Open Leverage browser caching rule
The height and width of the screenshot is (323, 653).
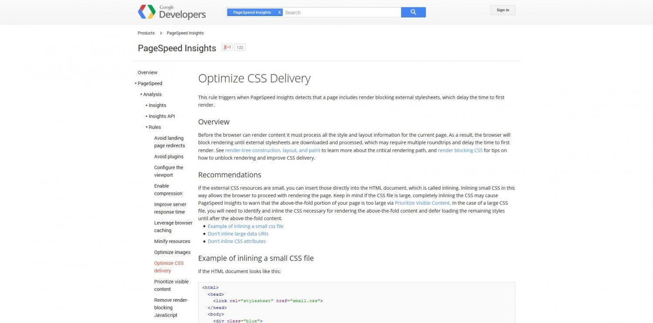pos(173,227)
